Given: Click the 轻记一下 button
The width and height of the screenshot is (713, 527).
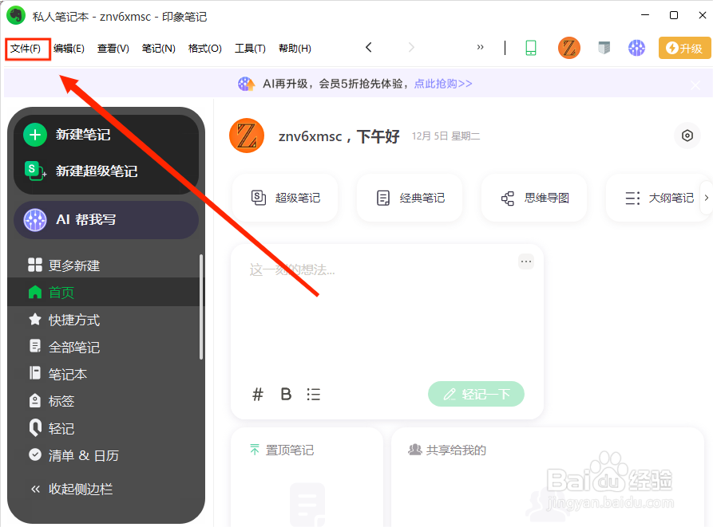Looking at the screenshot, I should [x=476, y=394].
